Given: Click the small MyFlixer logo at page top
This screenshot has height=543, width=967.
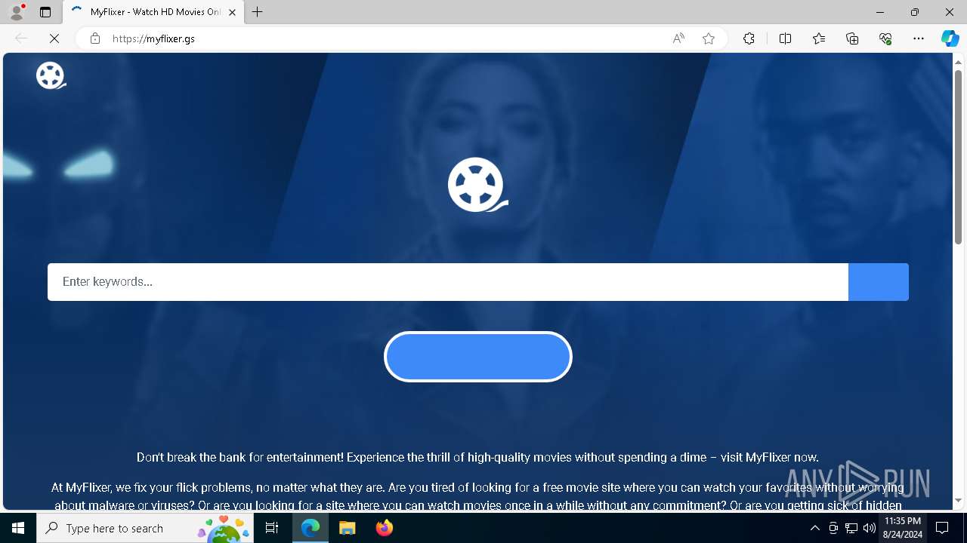Looking at the screenshot, I should [x=51, y=75].
